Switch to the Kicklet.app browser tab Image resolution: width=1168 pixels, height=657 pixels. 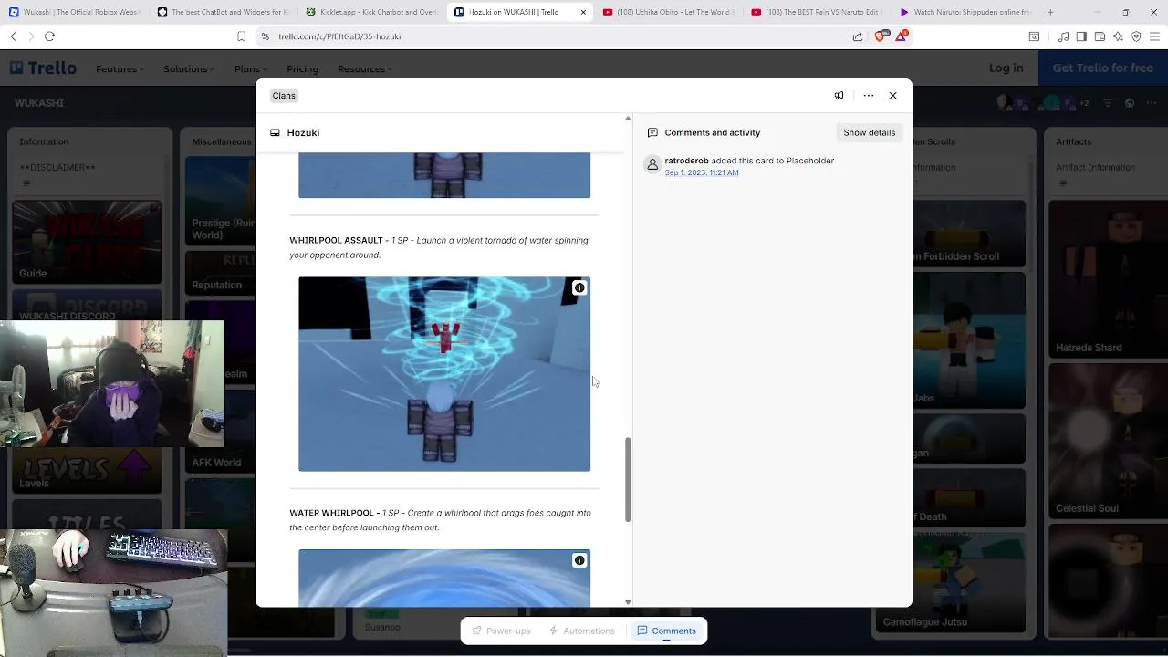371,12
